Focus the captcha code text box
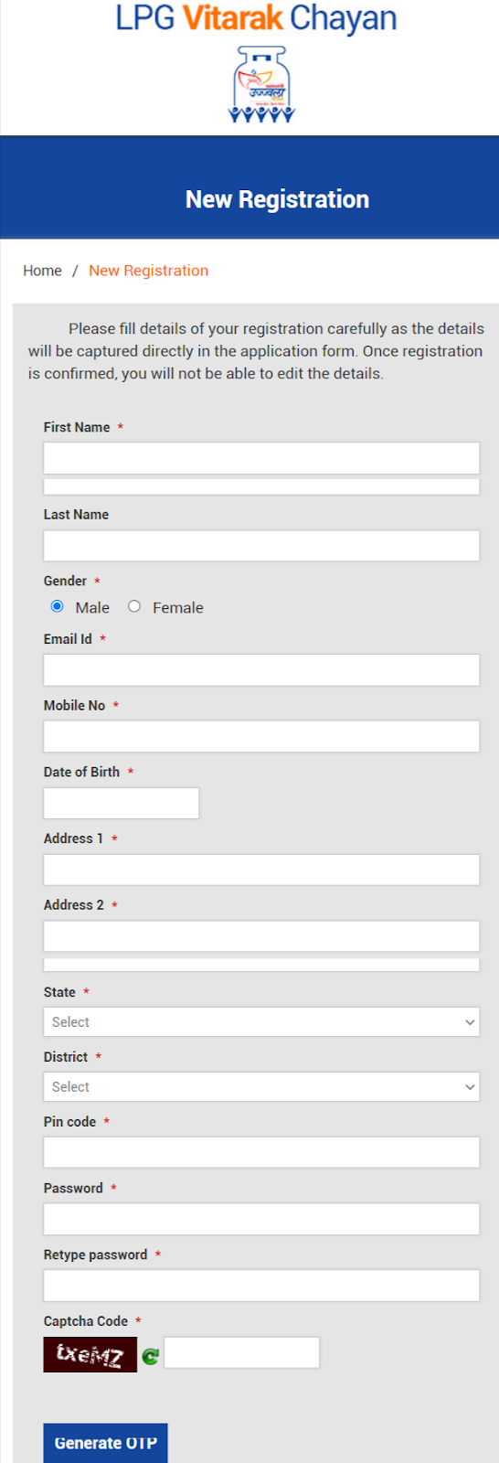Screen dimensions: 499x1463 tap(242, 1352)
